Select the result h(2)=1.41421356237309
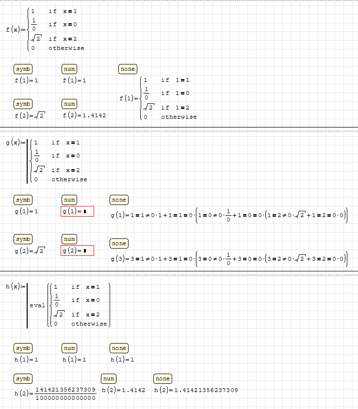 click(x=196, y=390)
